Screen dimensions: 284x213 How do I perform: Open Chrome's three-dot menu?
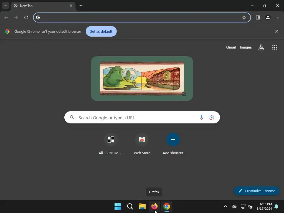click(x=278, y=17)
